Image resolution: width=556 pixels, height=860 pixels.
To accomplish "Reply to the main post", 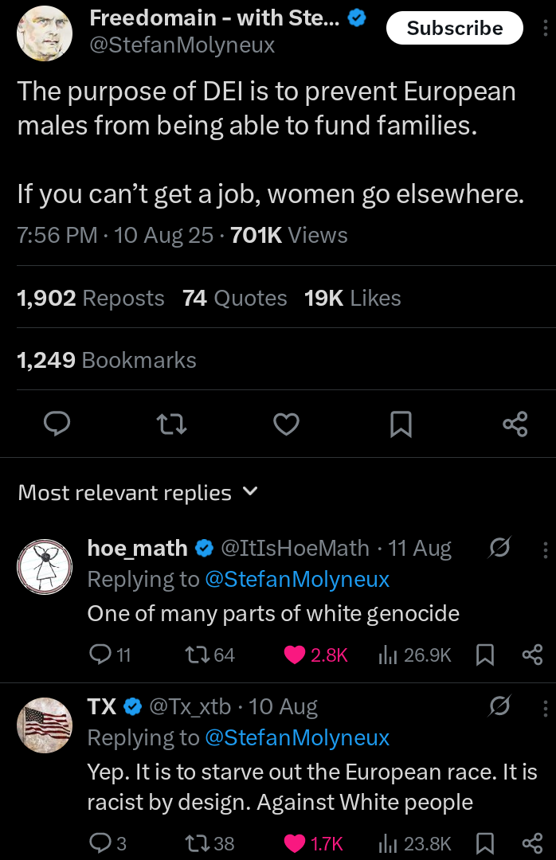I will [x=57, y=424].
